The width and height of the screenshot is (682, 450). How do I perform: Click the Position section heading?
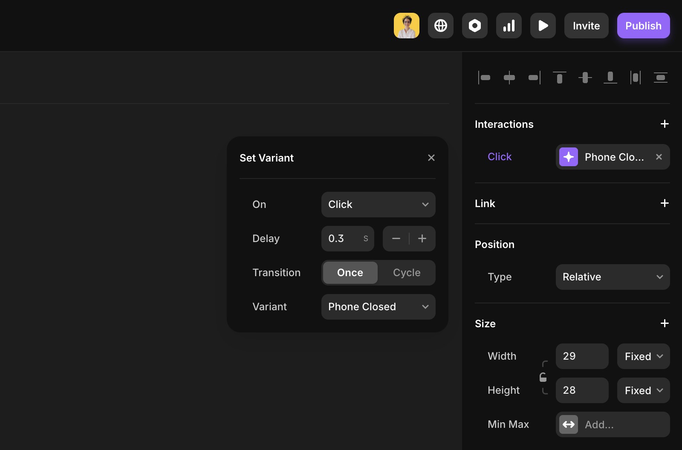(494, 244)
